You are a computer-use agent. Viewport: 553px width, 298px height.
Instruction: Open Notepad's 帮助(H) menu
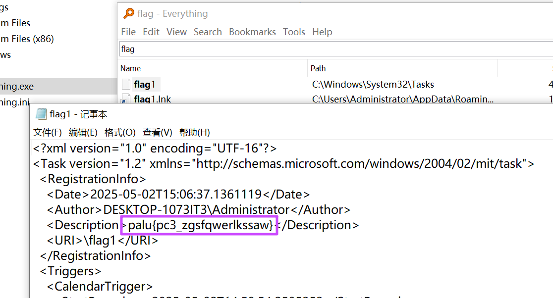coord(194,132)
